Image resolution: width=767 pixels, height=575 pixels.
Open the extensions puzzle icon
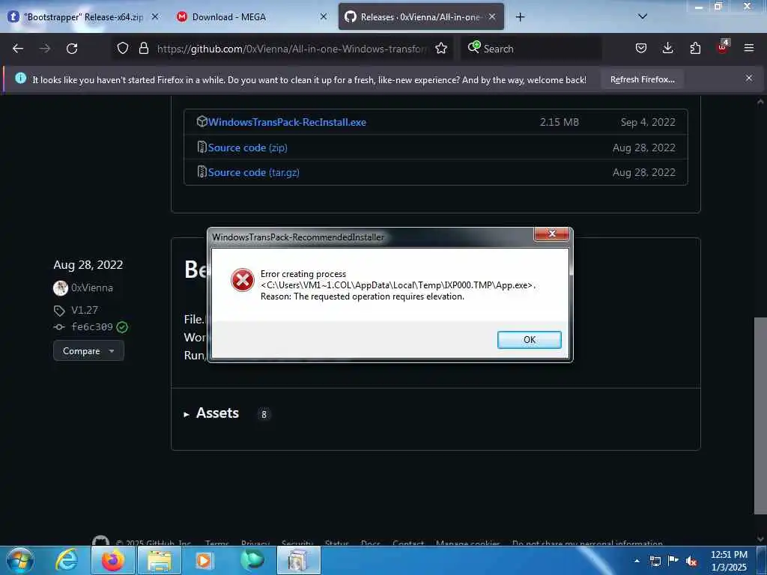tap(695, 49)
